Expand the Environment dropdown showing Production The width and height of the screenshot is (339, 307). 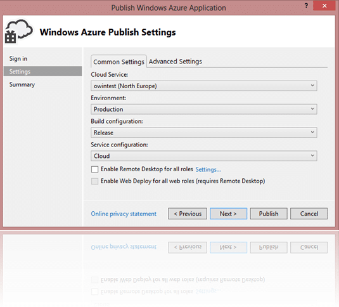204,109
